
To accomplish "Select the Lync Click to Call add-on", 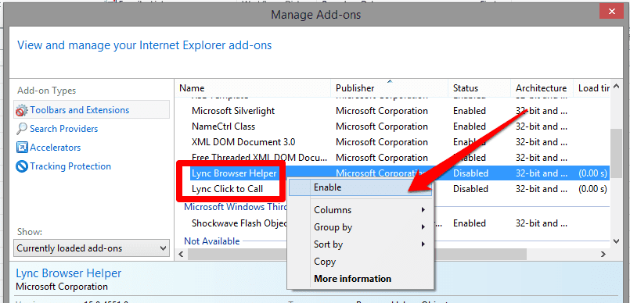I will [x=228, y=189].
